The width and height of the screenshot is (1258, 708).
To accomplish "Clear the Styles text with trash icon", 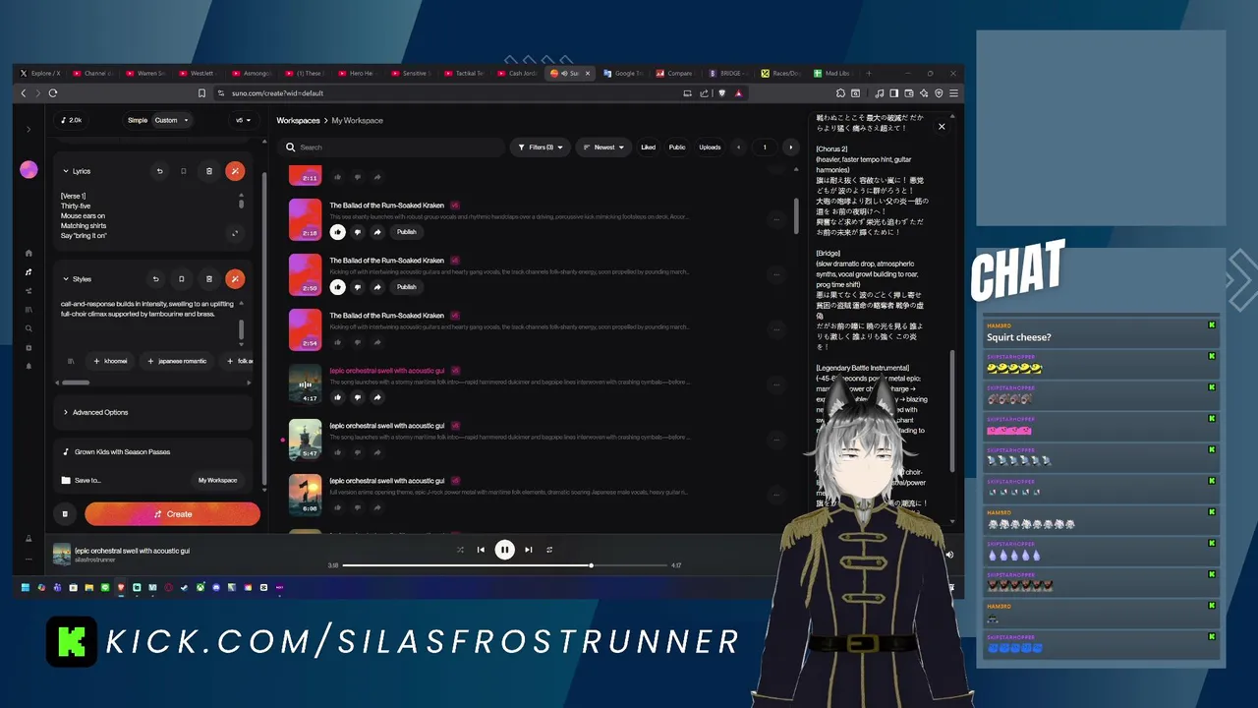I will [x=208, y=279].
